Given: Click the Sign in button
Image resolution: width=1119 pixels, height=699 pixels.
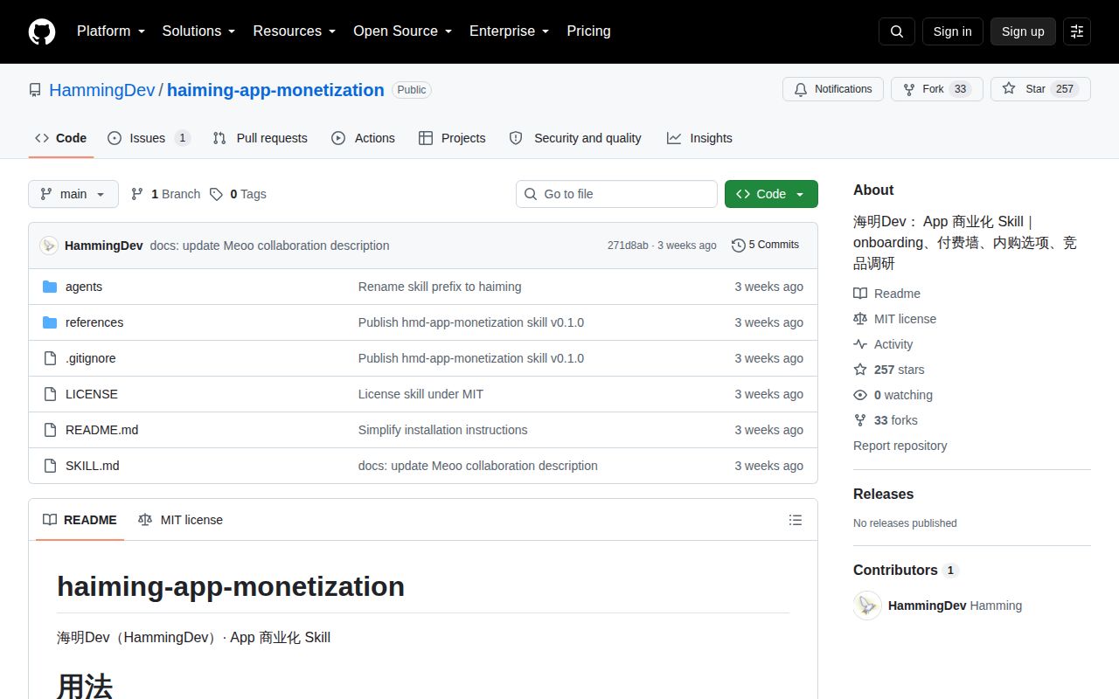Looking at the screenshot, I should (x=952, y=31).
